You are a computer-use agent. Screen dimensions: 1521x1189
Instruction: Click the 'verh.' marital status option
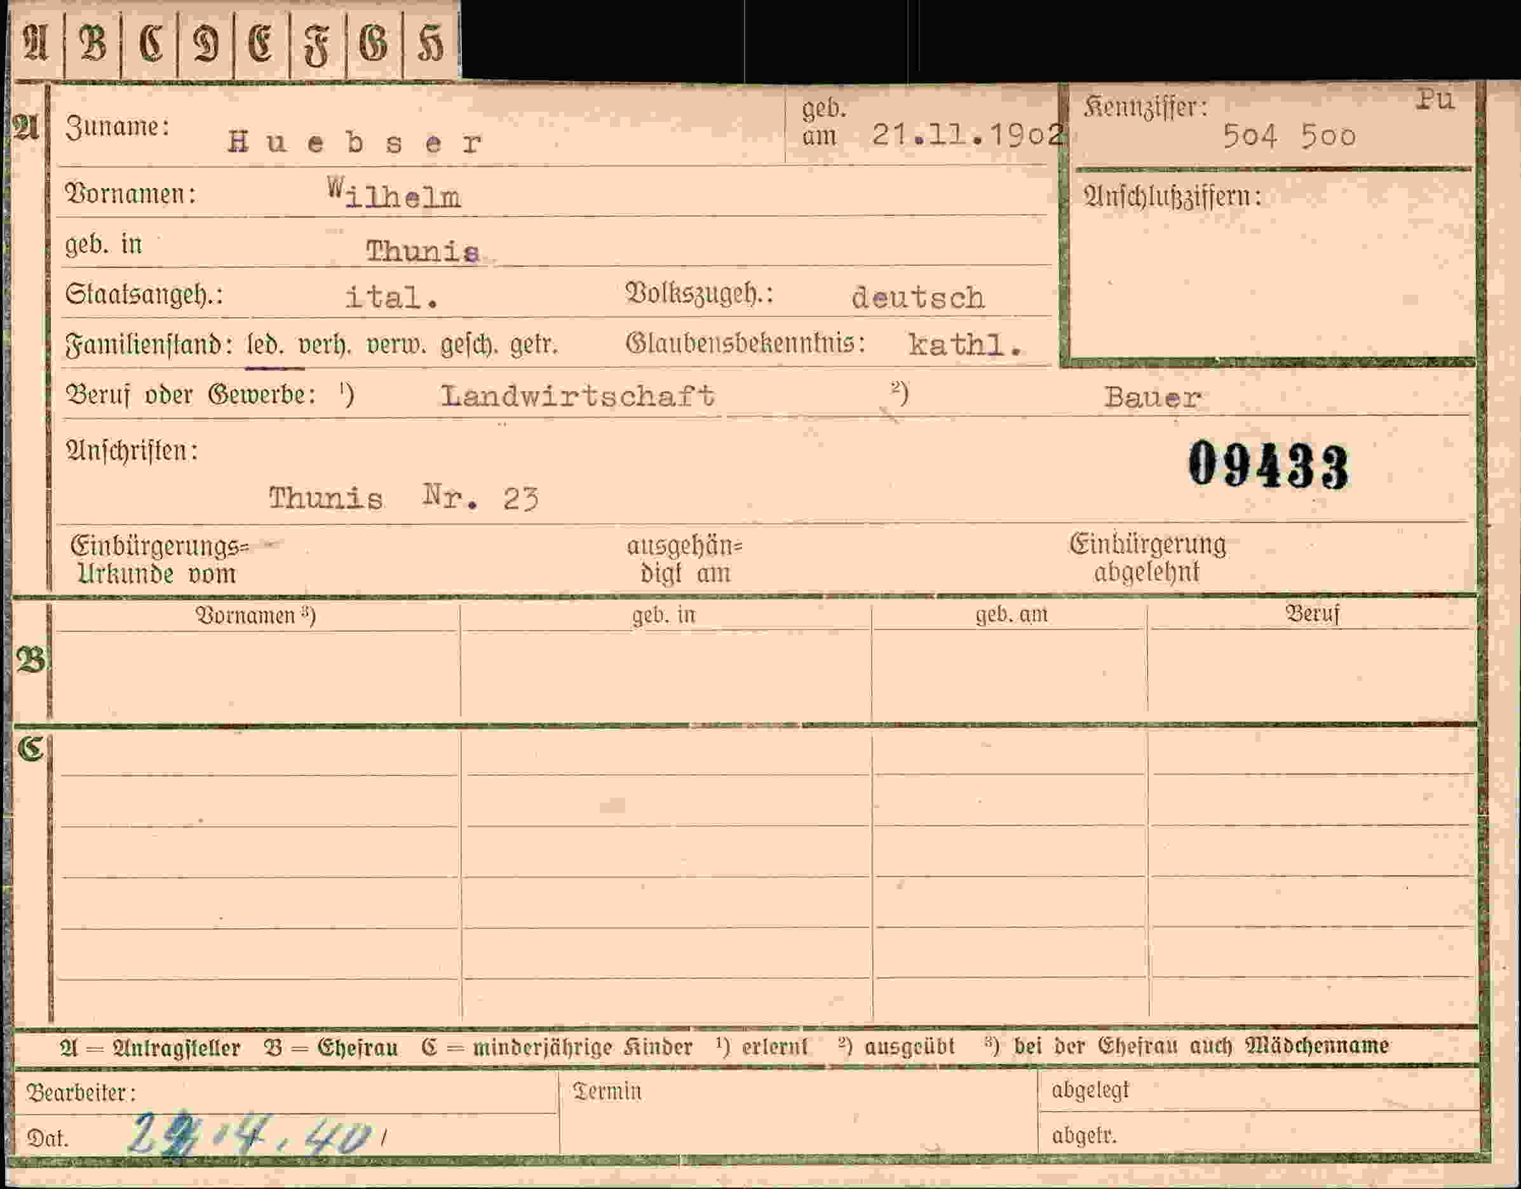(324, 346)
